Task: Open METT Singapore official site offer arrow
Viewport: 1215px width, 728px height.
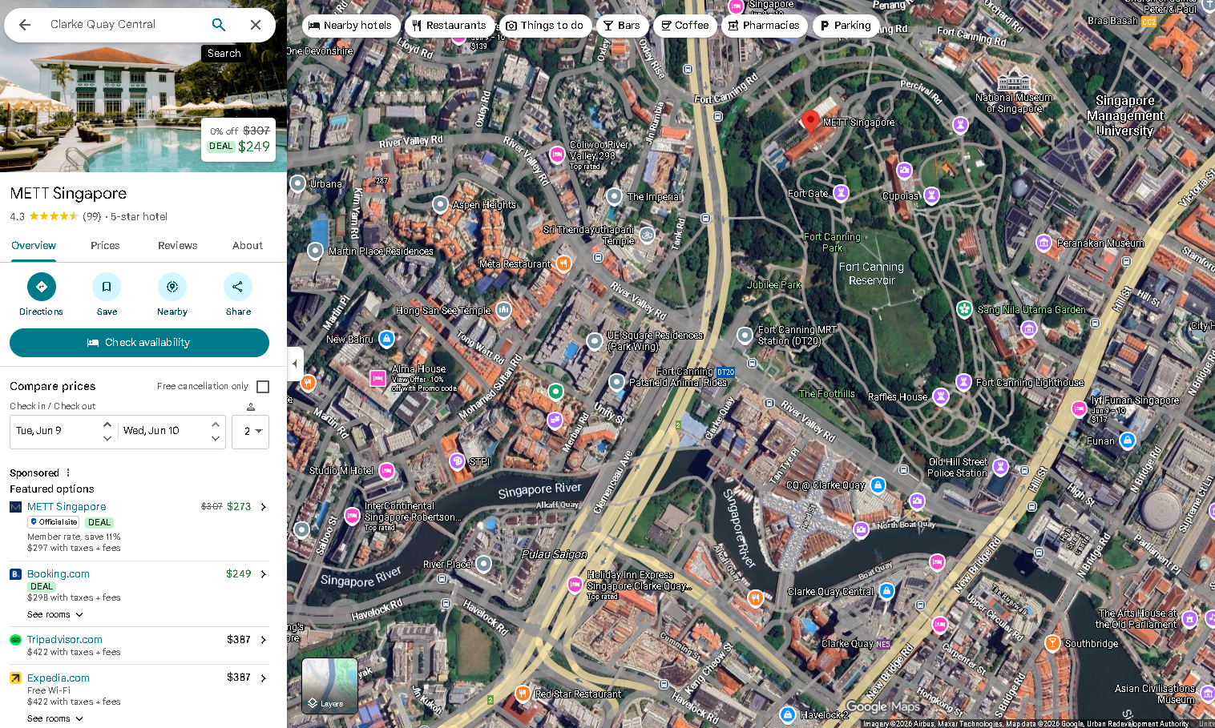Action: click(x=264, y=507)
